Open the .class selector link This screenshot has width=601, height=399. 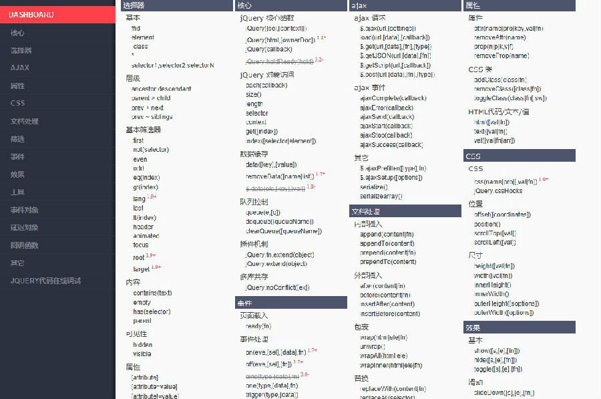click(140, 46)
